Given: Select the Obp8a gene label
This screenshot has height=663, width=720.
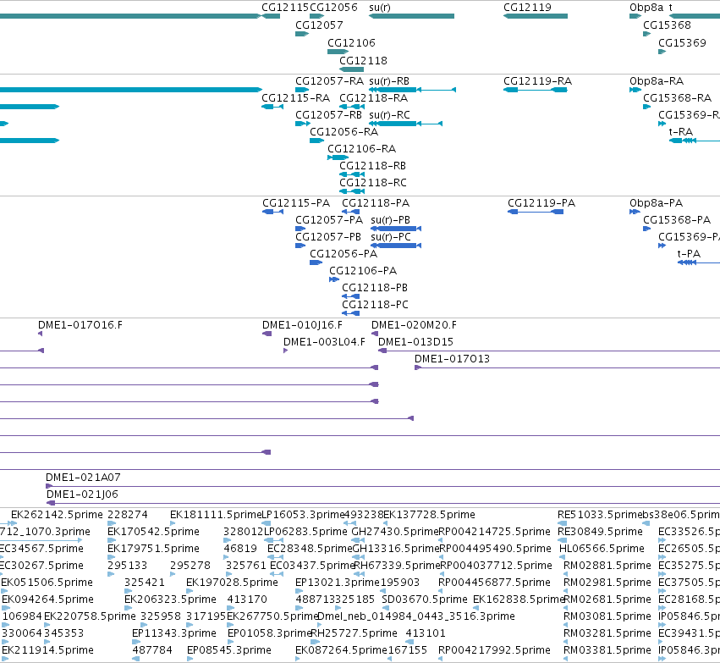Looking at the screenshot, I should coord(646,8).
